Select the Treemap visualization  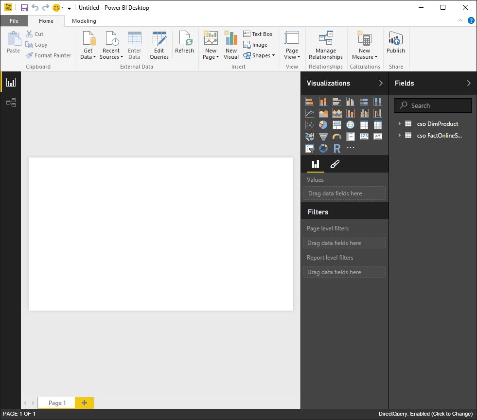[337, 124]
